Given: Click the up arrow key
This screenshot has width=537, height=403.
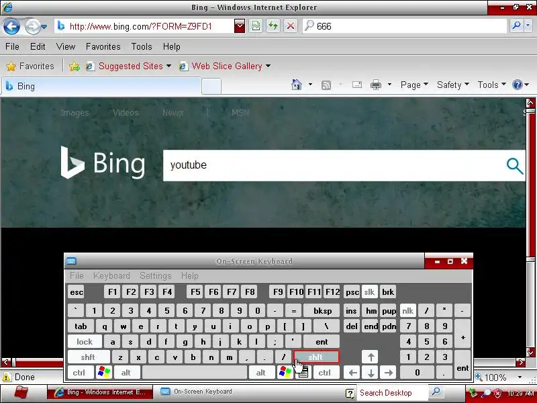Looking at the screenshot, I should 371,357.
